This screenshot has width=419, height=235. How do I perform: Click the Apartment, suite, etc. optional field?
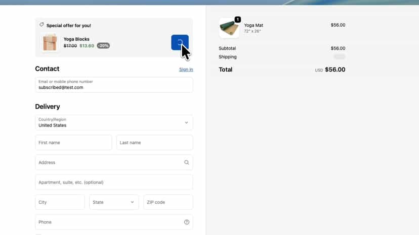[114, 182]
